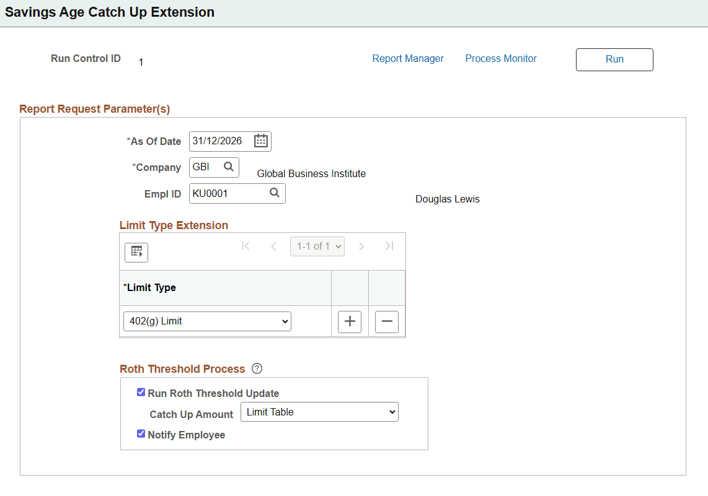Open the Limit Type dropdown showing 402(g) Limit

206,321
